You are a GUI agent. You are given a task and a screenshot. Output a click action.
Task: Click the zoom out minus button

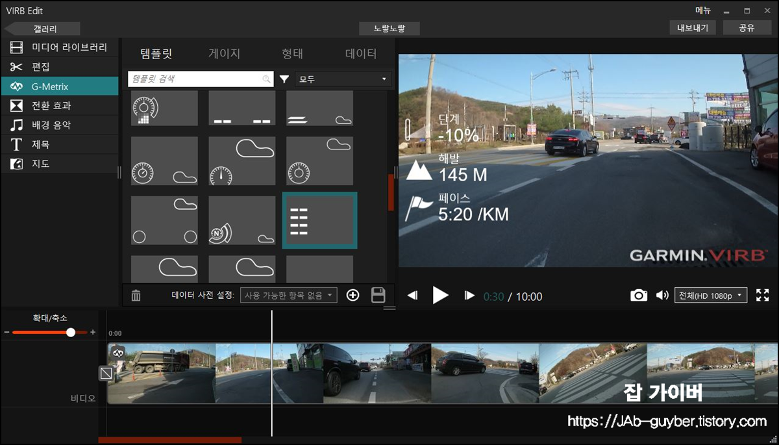[x=7, y=332]
